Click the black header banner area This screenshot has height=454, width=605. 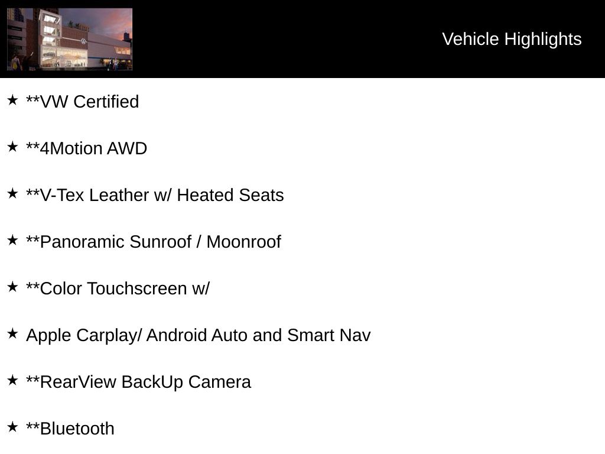click(302, 39)
